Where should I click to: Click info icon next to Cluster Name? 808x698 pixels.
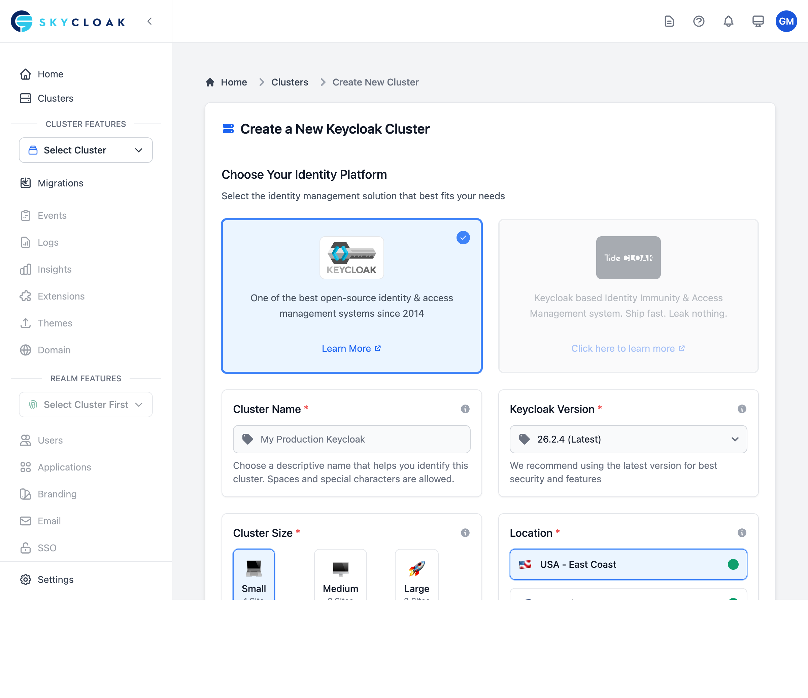tap(465, 409)
